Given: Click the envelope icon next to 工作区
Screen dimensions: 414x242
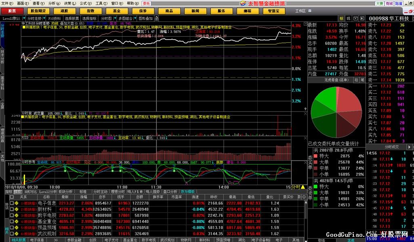Looking at the screenshot, I should pyautogui.click(x=310, y=11).
